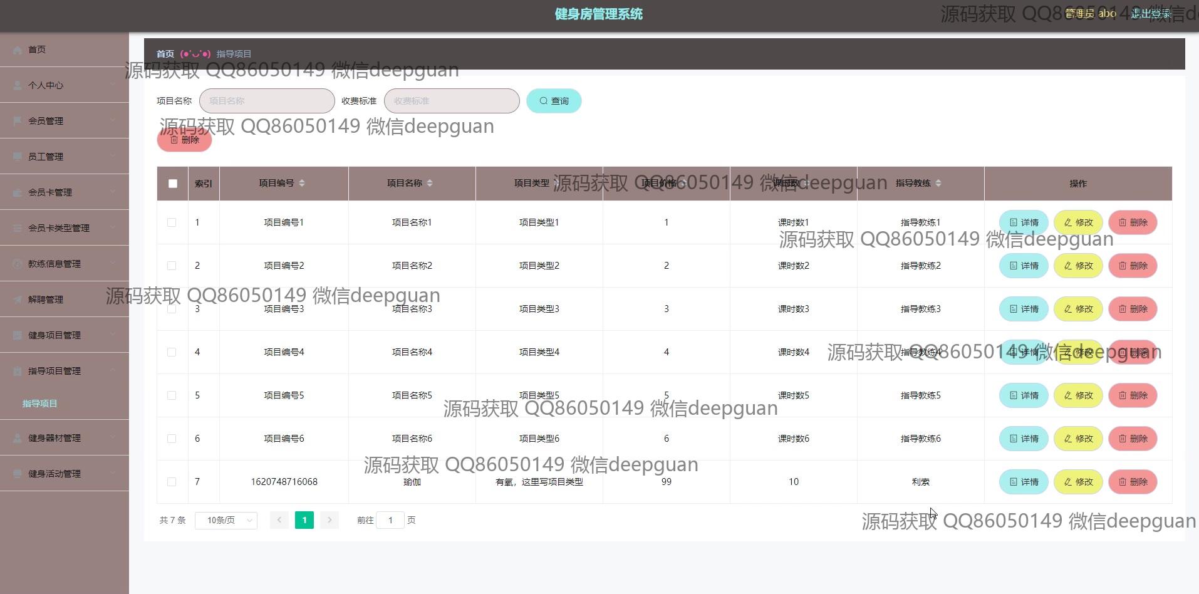Click 修改 in row 项目编号3

(x=1078, y=309)
